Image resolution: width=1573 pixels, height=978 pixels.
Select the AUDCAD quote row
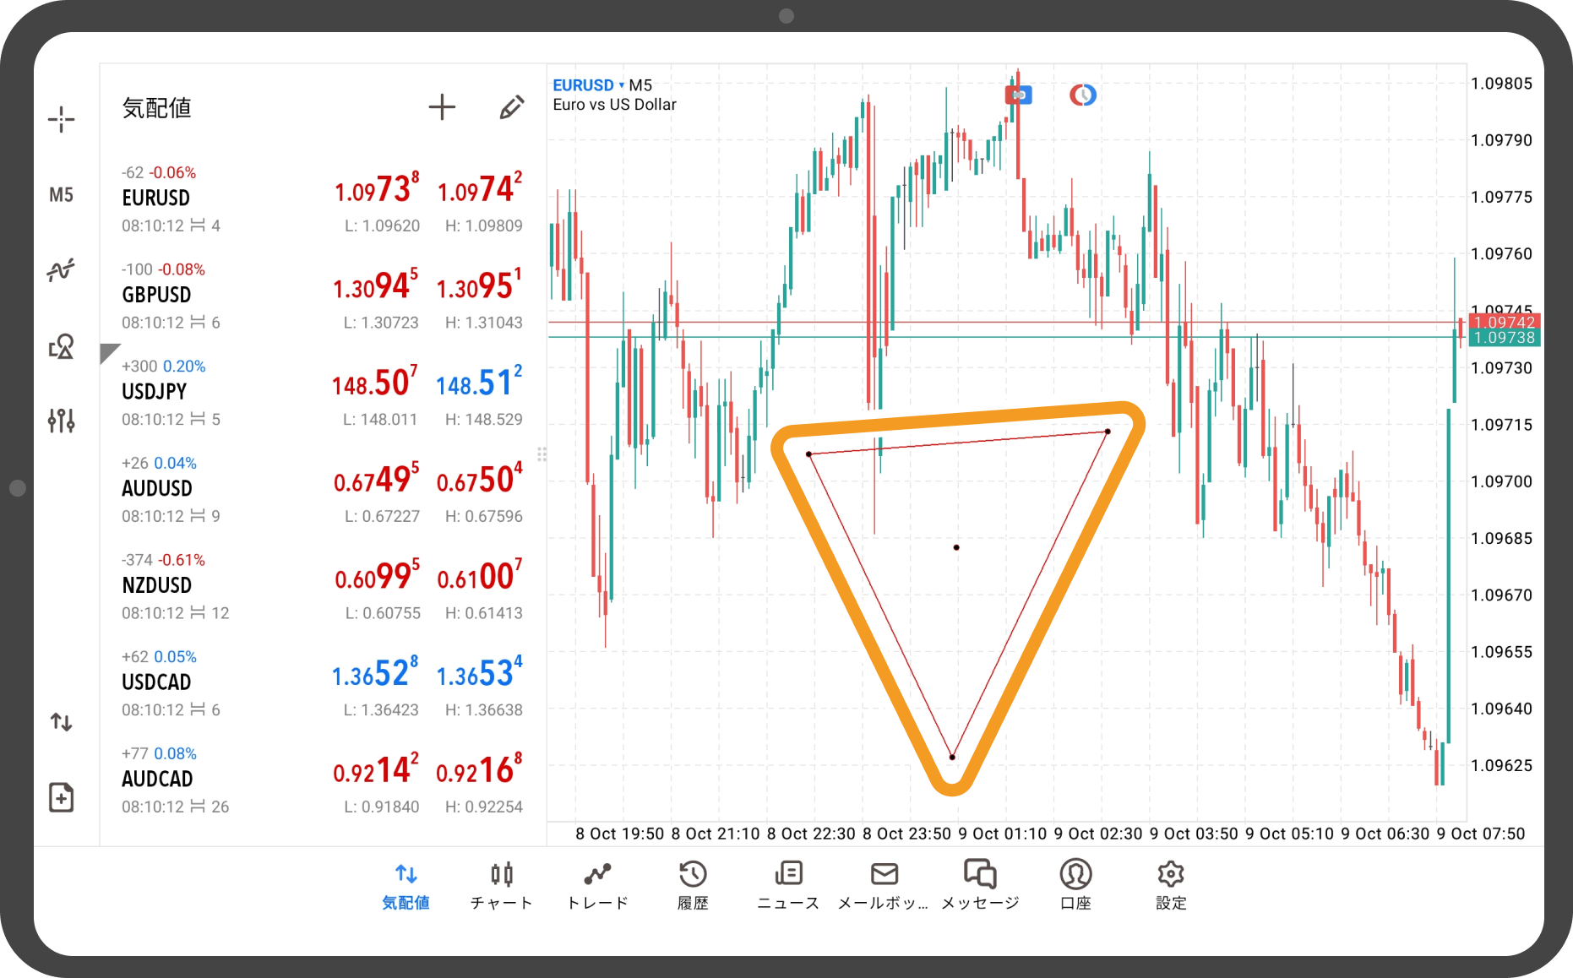[323, 780]
